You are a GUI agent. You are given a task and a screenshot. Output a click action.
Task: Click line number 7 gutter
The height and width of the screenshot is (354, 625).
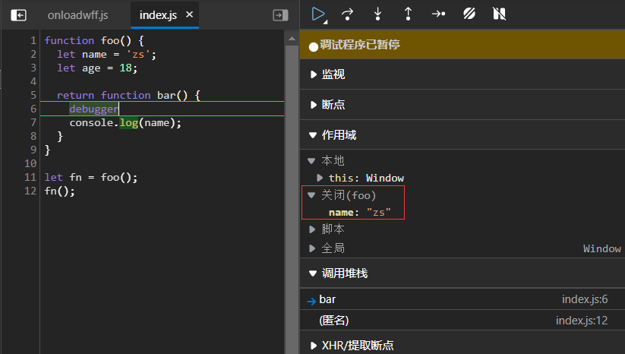(33, 122)
